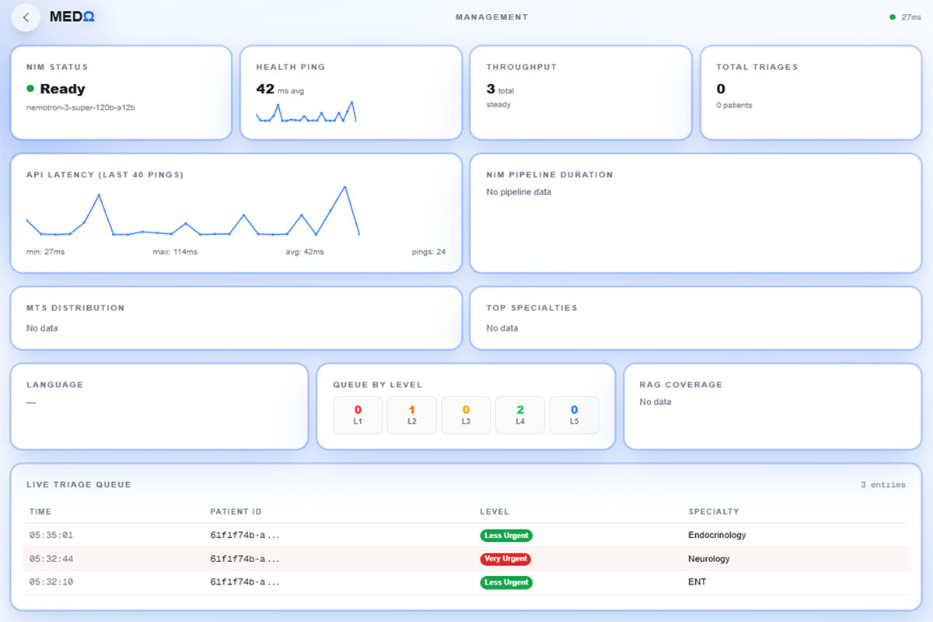933x622 pixels.
Task: Select the L5 queue level box
Action: click(574, 415)
